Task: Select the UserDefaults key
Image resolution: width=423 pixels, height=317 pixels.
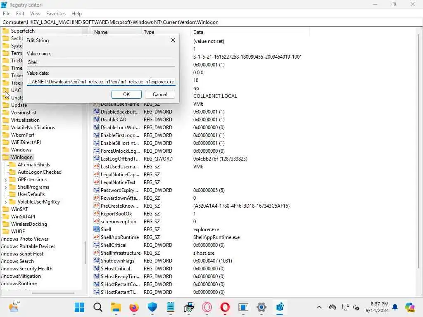Action: point(31,194)
